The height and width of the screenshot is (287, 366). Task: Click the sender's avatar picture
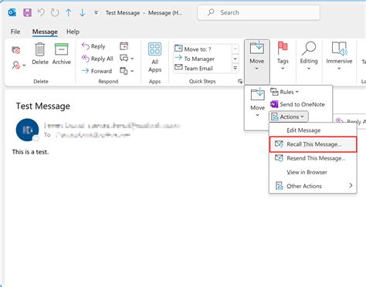pos(27,130)
